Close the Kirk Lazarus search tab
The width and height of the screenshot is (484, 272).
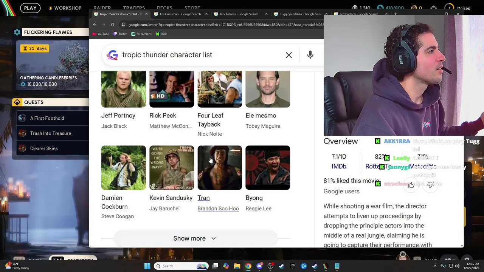266,14
